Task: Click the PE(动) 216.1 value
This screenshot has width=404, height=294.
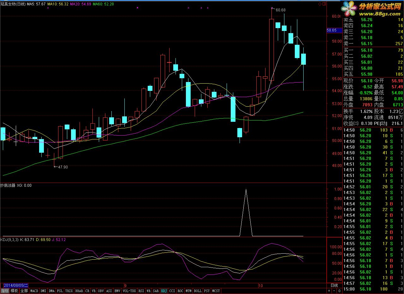Action: [x=397, y=123]
